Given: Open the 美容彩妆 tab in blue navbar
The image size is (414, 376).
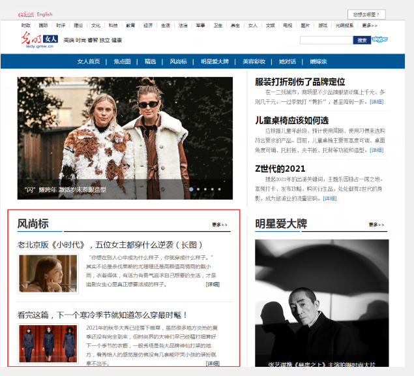Looking at the screenshot, I should tap(254, 61).
